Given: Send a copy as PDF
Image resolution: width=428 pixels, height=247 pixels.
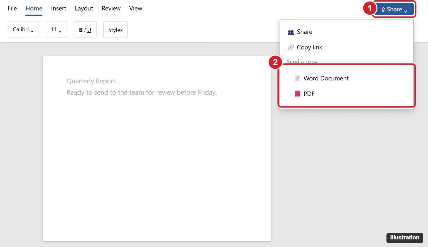Looking at the screenshot, I should click(x=347, y=94).
